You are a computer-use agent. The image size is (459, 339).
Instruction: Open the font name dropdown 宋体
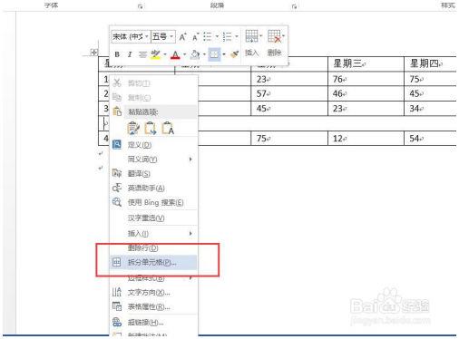pyautogui.click(x=131, y=37)
